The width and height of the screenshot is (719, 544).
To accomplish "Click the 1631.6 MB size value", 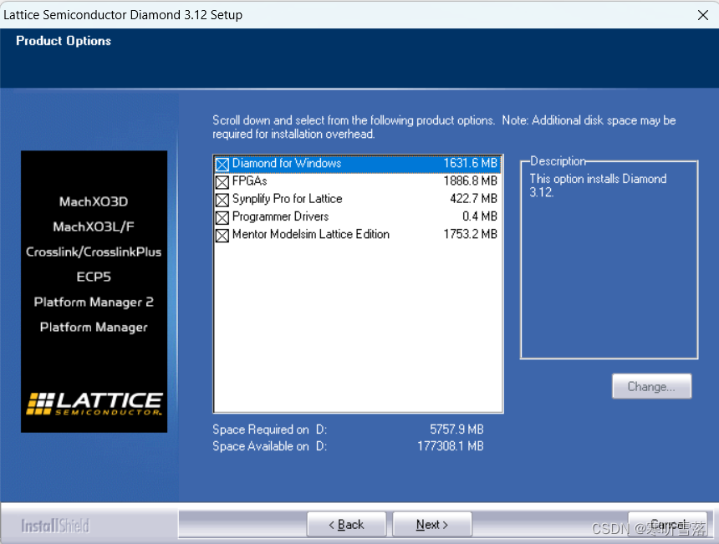I will click(x=470, y=164).
